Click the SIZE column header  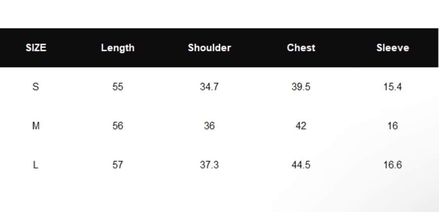[36, 48]
